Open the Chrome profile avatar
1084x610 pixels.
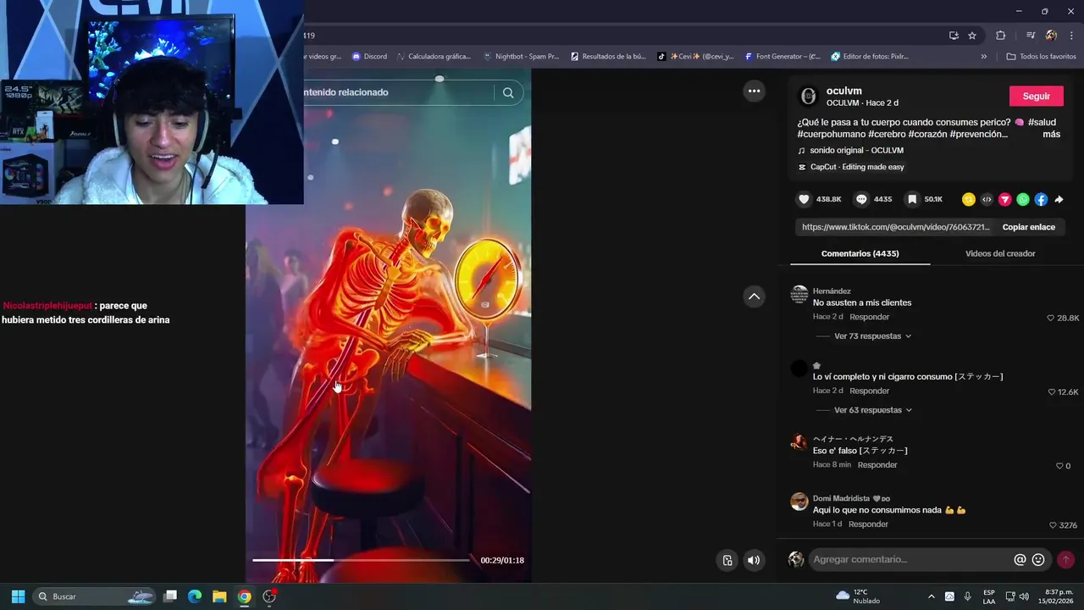pos(1051,36)
